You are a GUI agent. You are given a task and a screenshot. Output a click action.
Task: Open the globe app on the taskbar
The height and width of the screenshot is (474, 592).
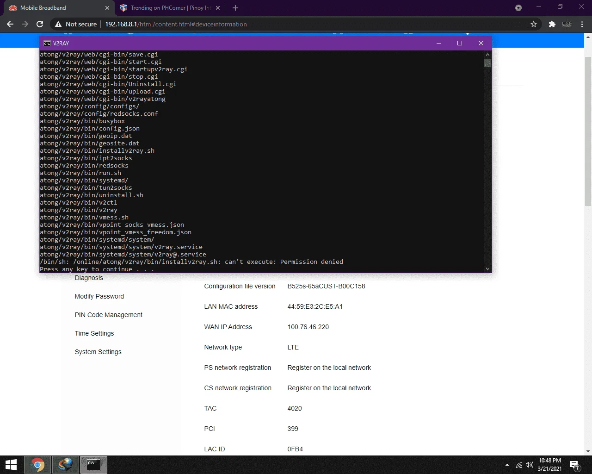[66, 465]
